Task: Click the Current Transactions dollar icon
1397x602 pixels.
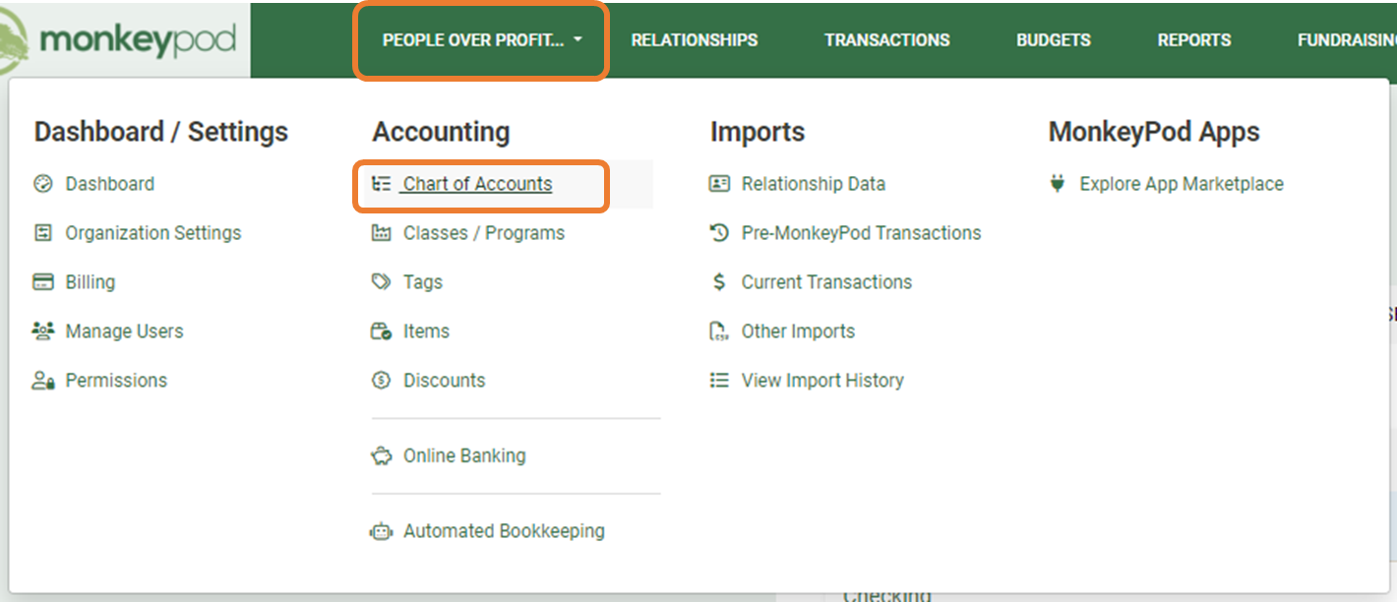Action: (x=719, y=282)
